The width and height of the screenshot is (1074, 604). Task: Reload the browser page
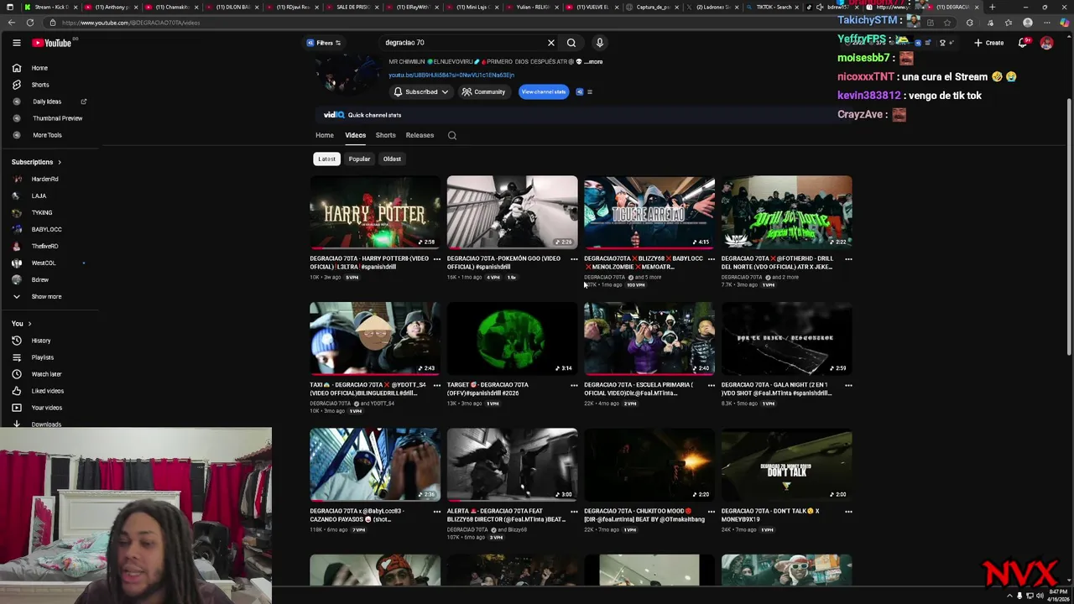tap(30, 23)
